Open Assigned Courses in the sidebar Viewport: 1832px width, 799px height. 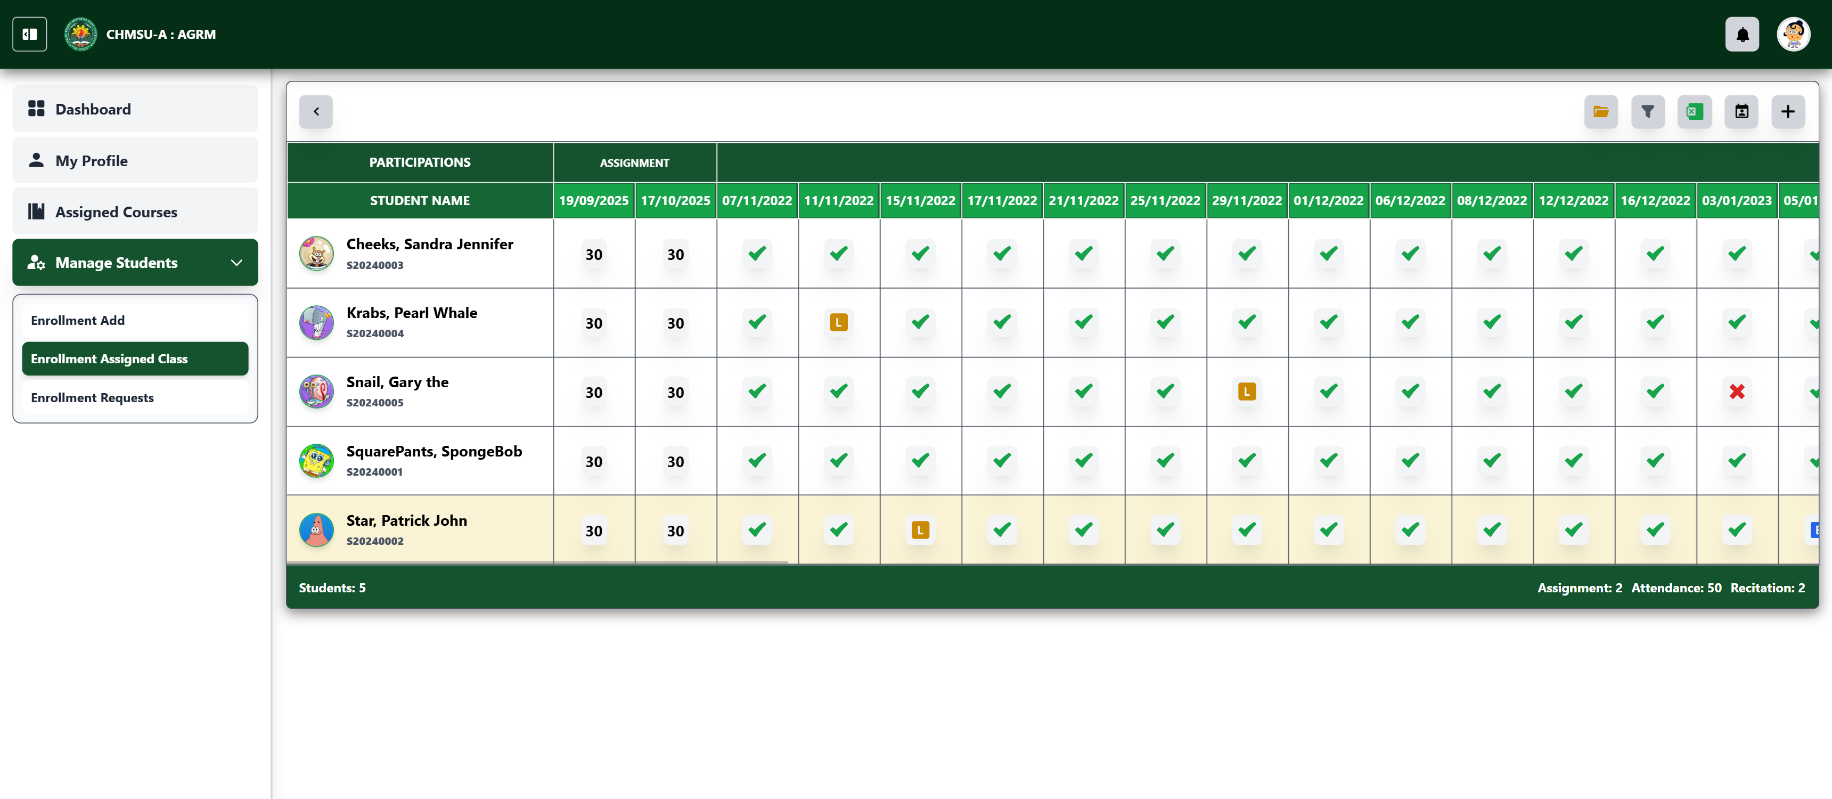(x=135, y=211)
